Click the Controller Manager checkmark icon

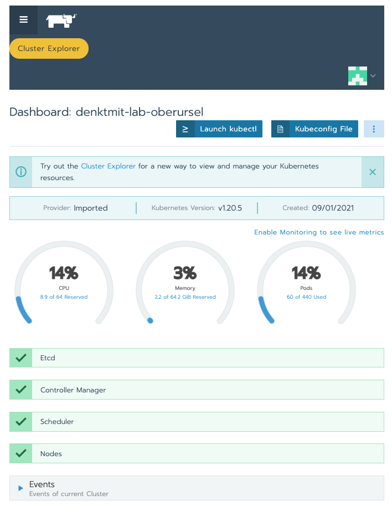[21, 390]
